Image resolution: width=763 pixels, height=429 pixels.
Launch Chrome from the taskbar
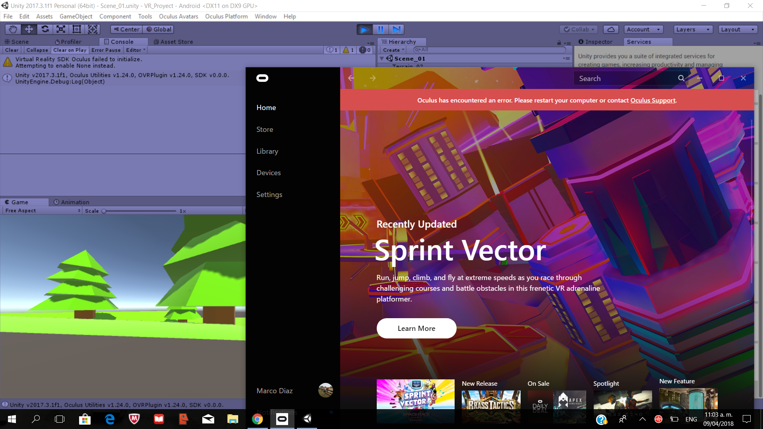pos(258,419)
